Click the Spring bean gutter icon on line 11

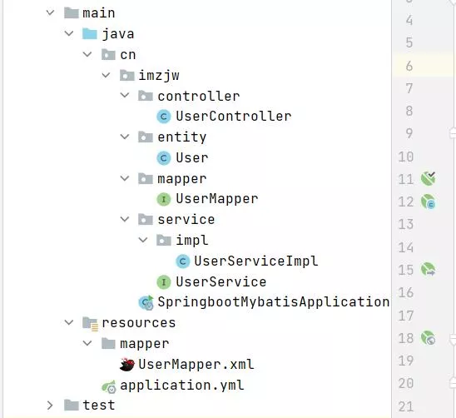(428, 178)
